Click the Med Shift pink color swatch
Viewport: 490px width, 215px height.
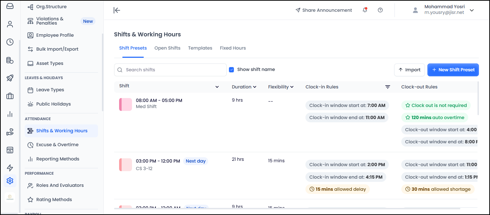pos(125,104)
